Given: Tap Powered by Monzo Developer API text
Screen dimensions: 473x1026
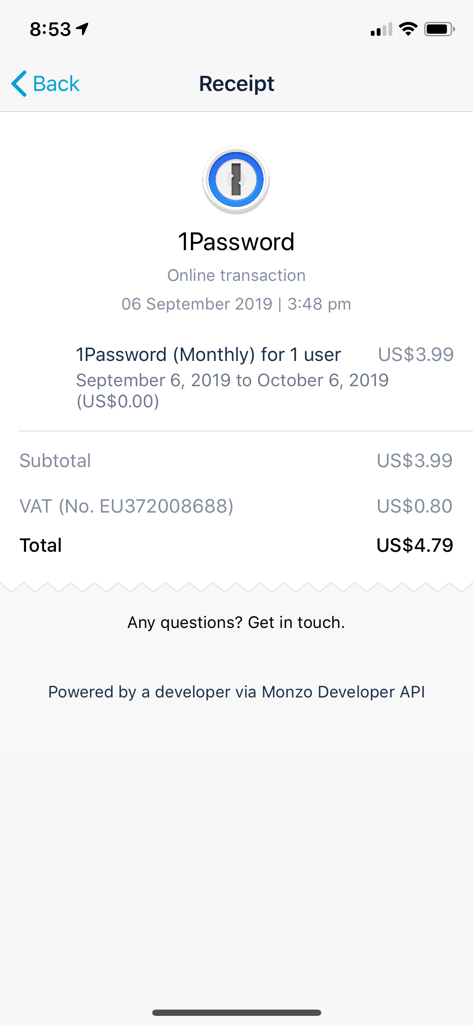Looking at the screenshot, I should 236,692.
